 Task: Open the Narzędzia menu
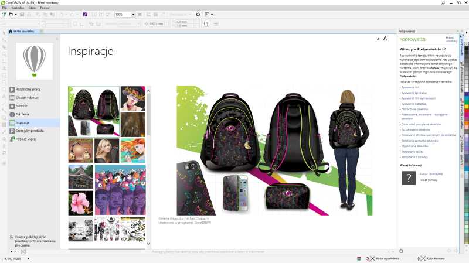[18, 8]
